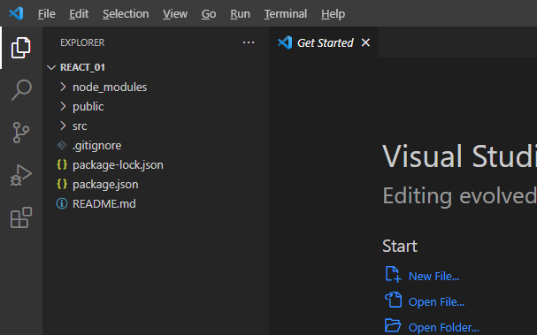Click the Open Folder icon under Start

pos(393,325)
